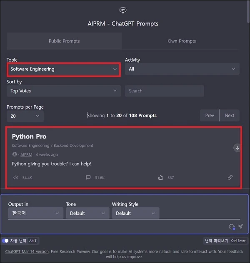Open the Writing Style dropdown set to Default
The height and width of the screenshot is (263, 250).
[136, 213]
